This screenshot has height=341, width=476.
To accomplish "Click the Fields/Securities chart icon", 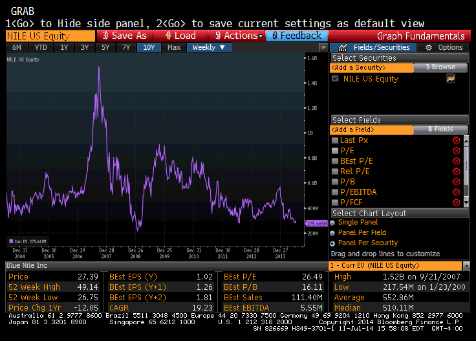I will point(342,47).
